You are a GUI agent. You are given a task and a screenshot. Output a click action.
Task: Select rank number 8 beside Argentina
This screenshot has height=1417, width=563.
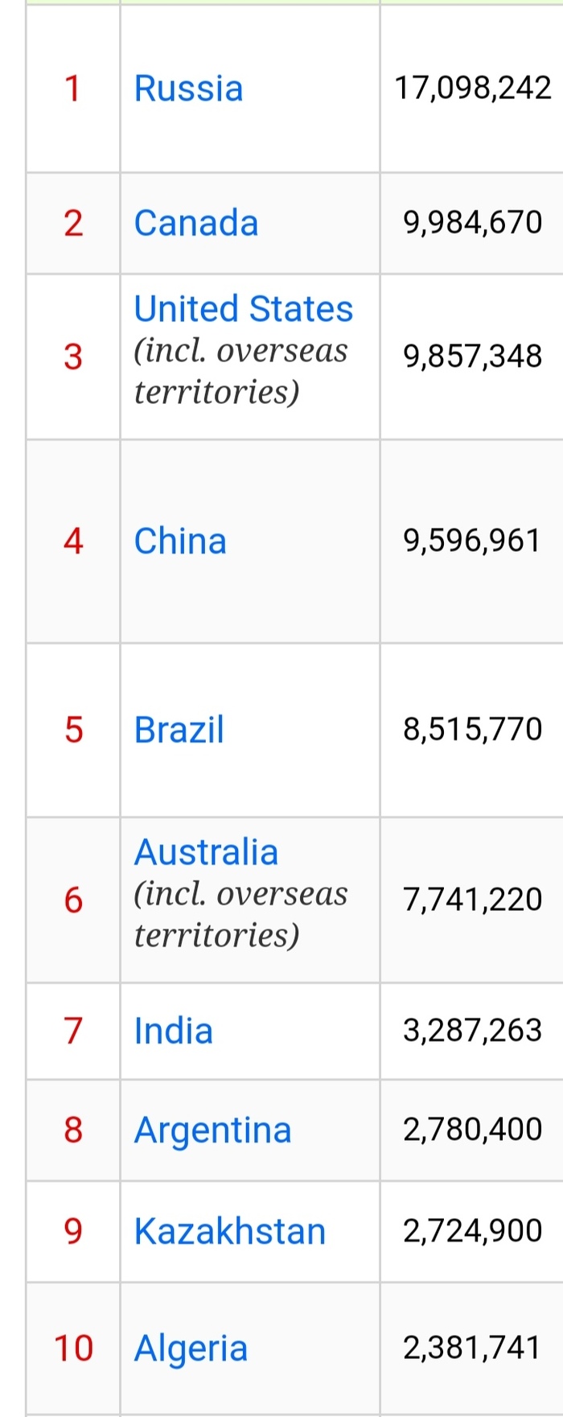tap(73, 1130)
